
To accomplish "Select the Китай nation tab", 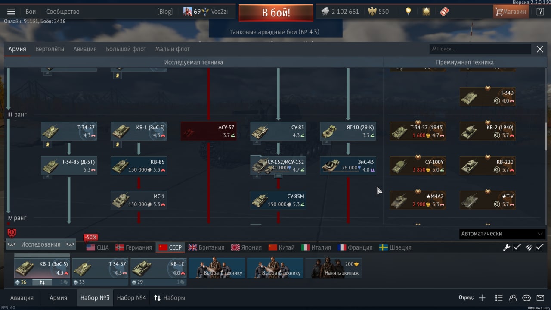I will coord(282,247).
